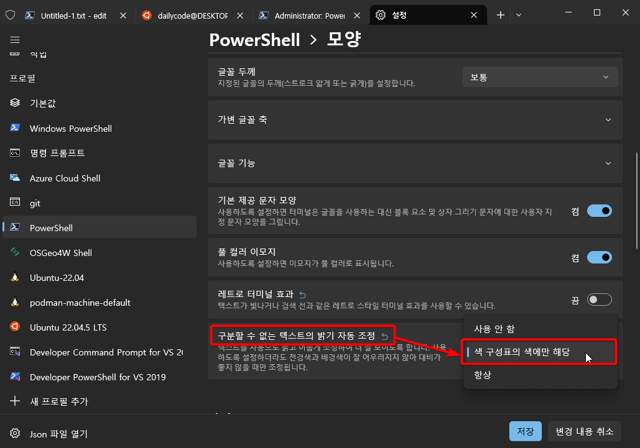This screenshot has width=640, height=448.
Task: Expand the 가변 글꼴 축 section
Action: pos(415,119)
